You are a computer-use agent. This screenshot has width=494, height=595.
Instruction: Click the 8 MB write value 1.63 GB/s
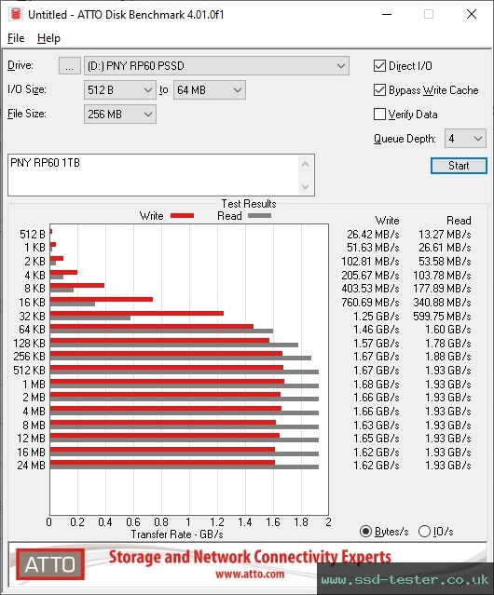click(x=377, y=426)
